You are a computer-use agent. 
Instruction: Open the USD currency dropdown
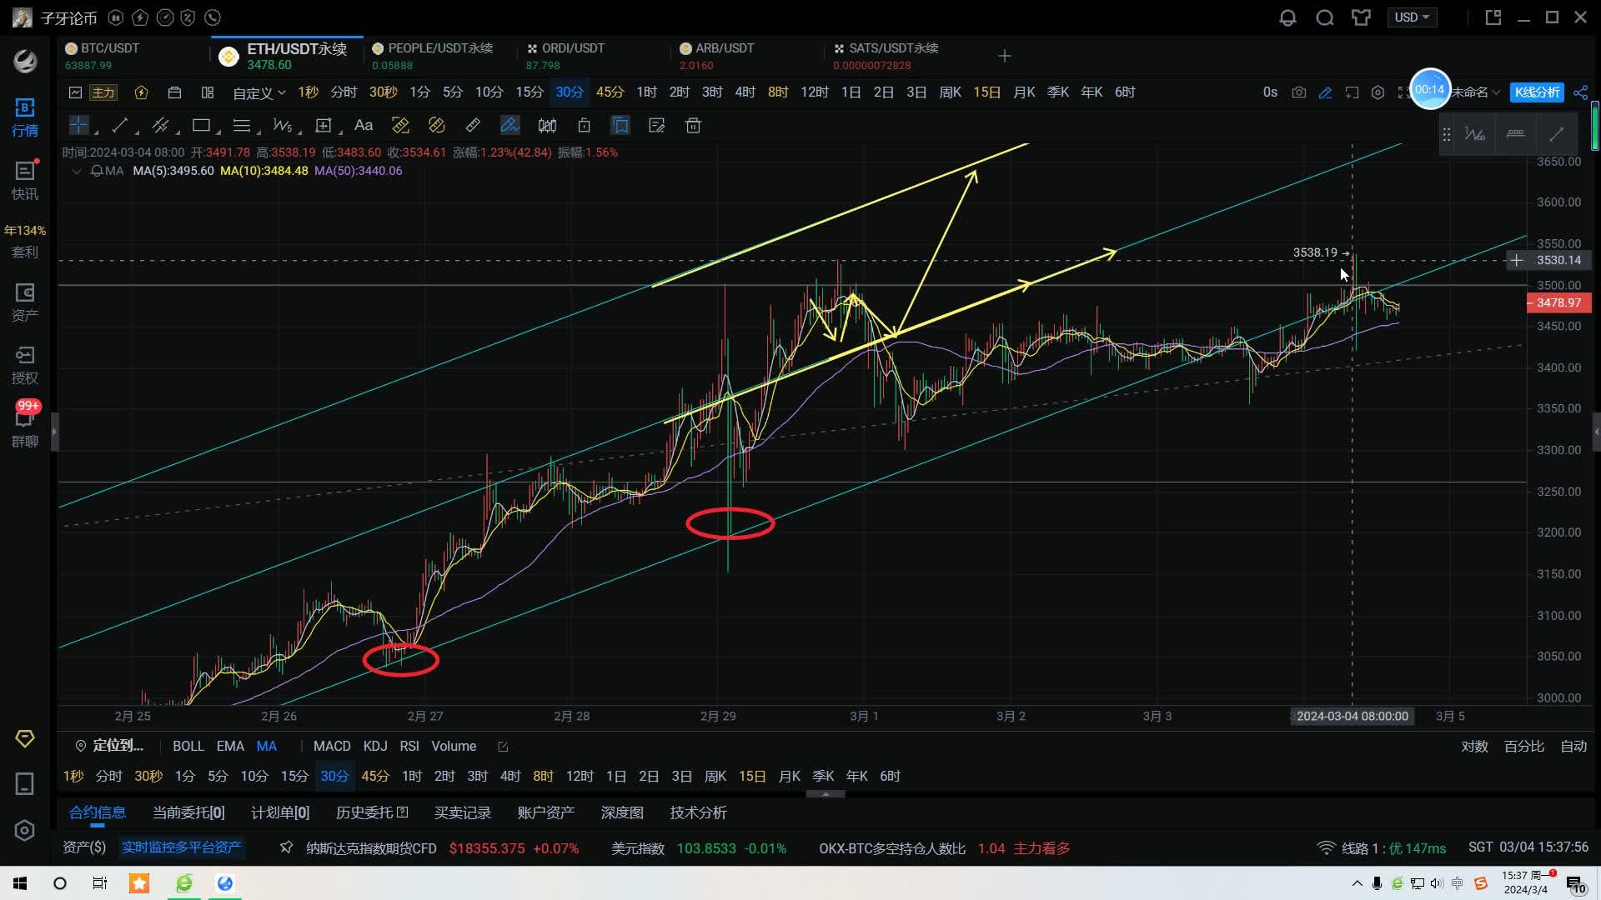[x=1412, y=17]
